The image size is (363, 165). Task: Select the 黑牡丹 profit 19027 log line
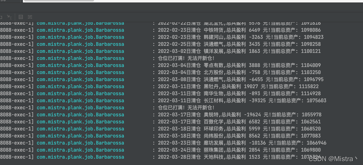click(x=159, y=86)
